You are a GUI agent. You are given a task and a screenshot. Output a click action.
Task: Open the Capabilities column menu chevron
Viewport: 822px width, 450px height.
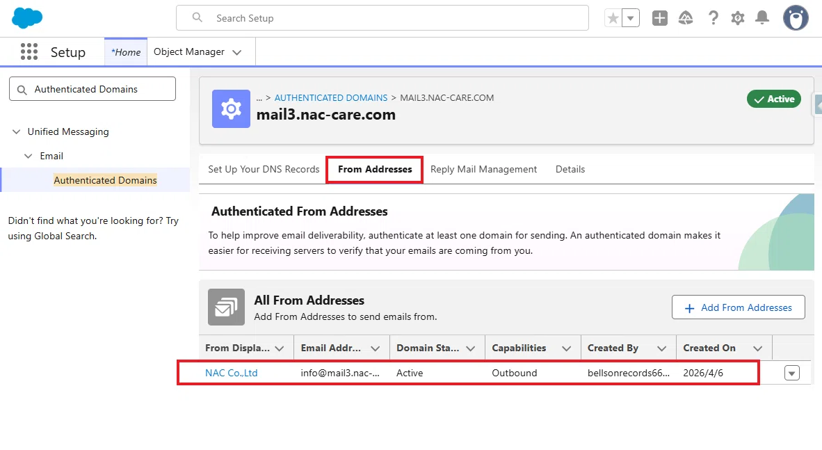tap(567, 348)
